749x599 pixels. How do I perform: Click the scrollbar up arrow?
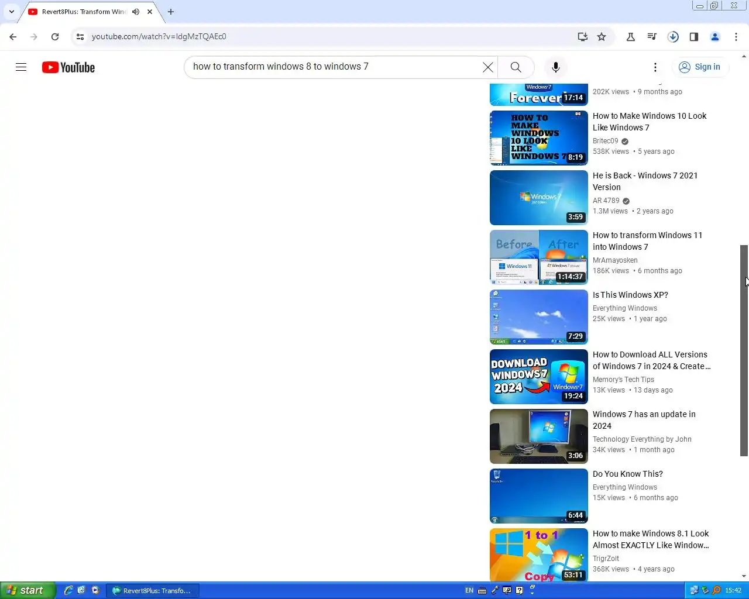click(x=744, y=56)
